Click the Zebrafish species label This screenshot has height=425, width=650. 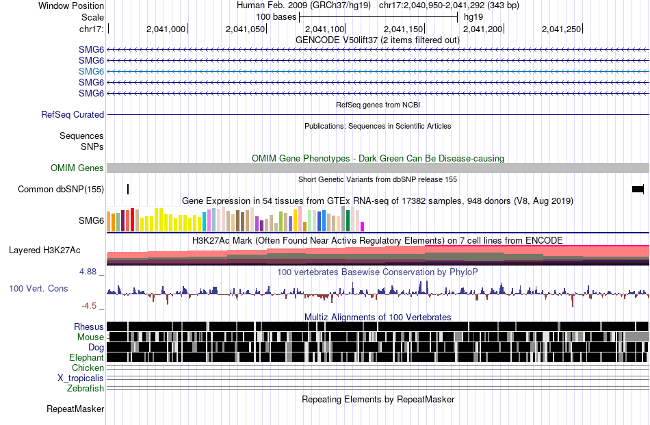pos(86,389)
